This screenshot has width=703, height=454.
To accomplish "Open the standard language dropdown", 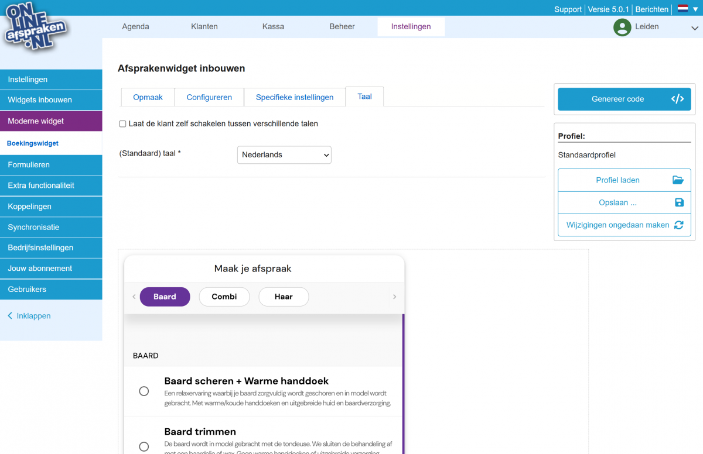I will click(x=284, y=155).
